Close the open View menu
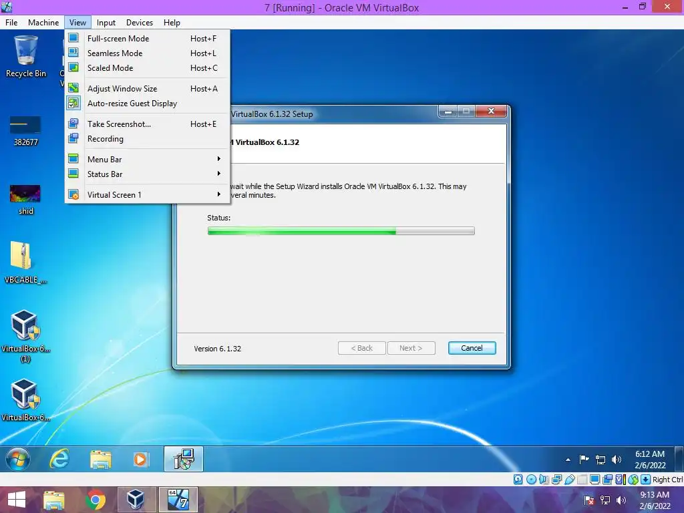This screenshot has width=684, height=513. click(77, 23)
